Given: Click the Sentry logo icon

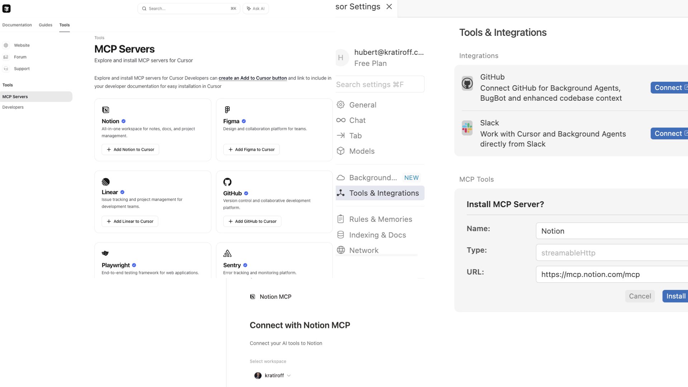Looking at the screenshot, I should pos(227,254).
